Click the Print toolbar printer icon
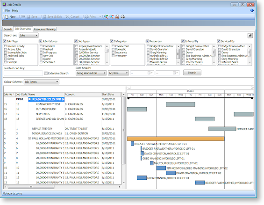This screenshot has height=205, width=264. [x=86, y=17]
